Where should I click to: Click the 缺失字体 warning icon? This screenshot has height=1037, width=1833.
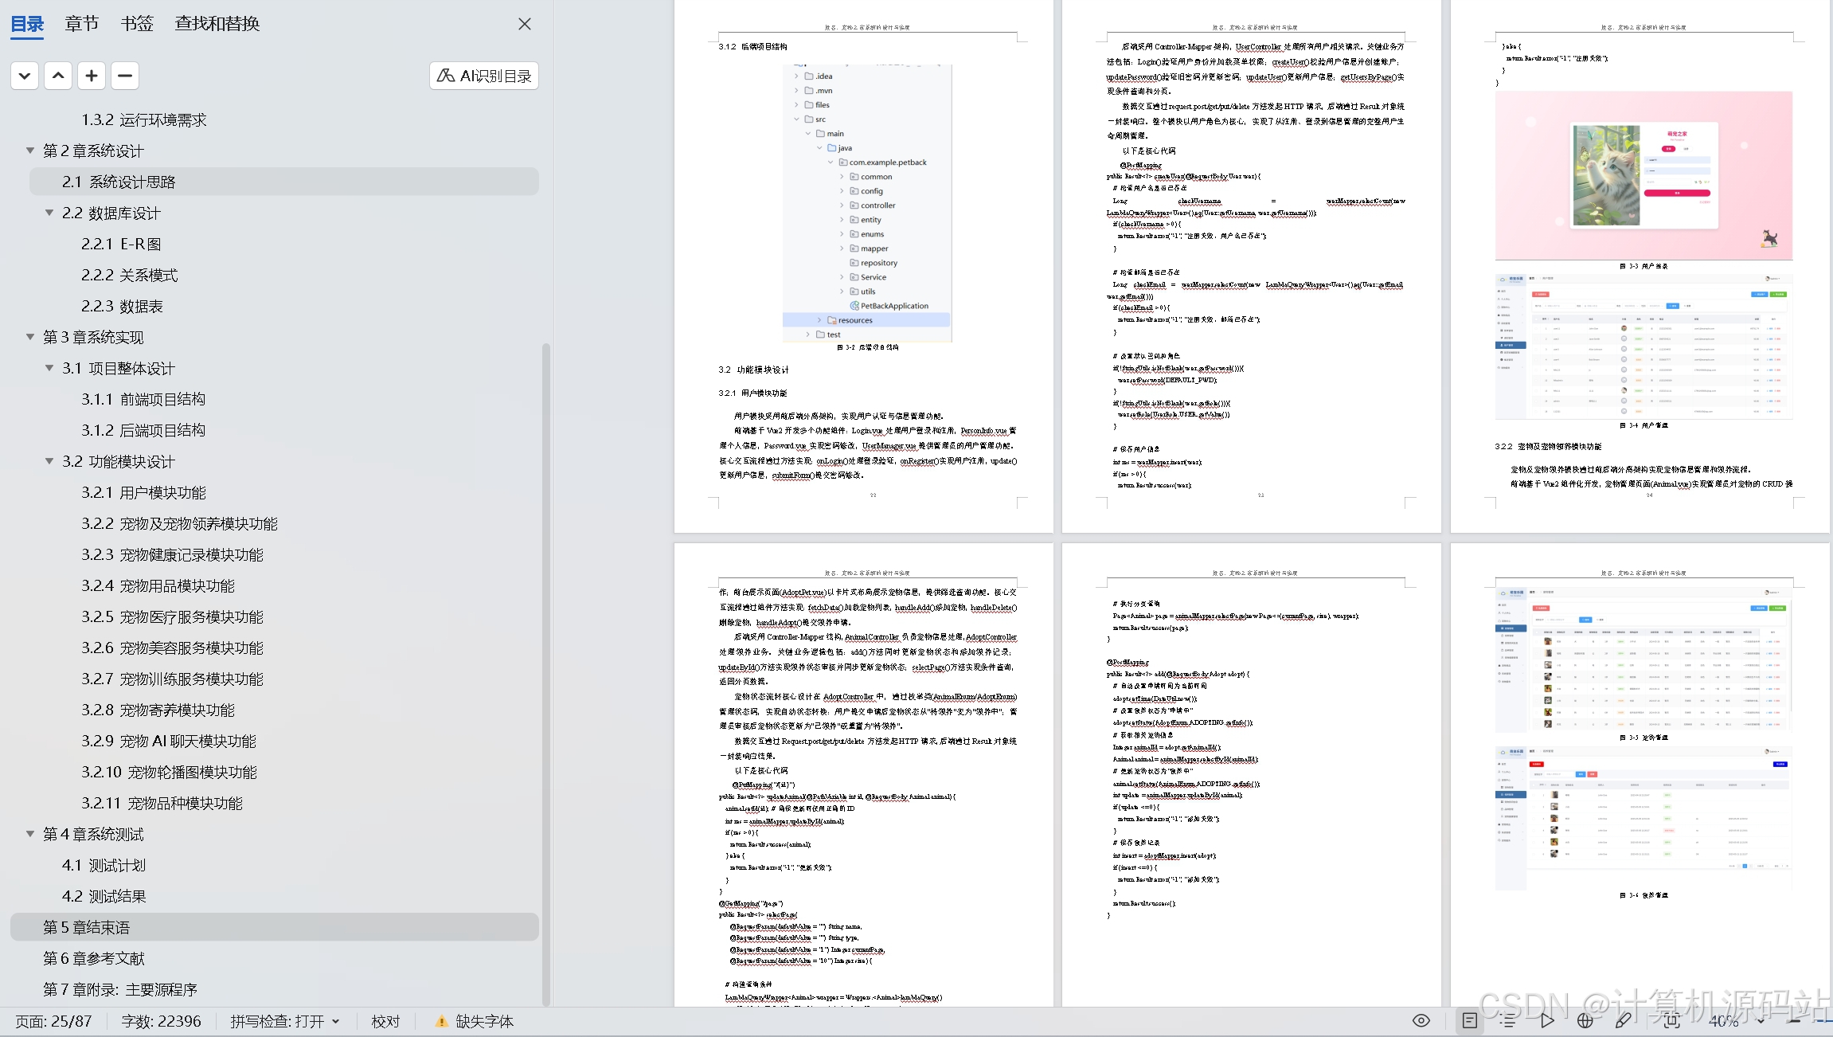click(441, 1021)
